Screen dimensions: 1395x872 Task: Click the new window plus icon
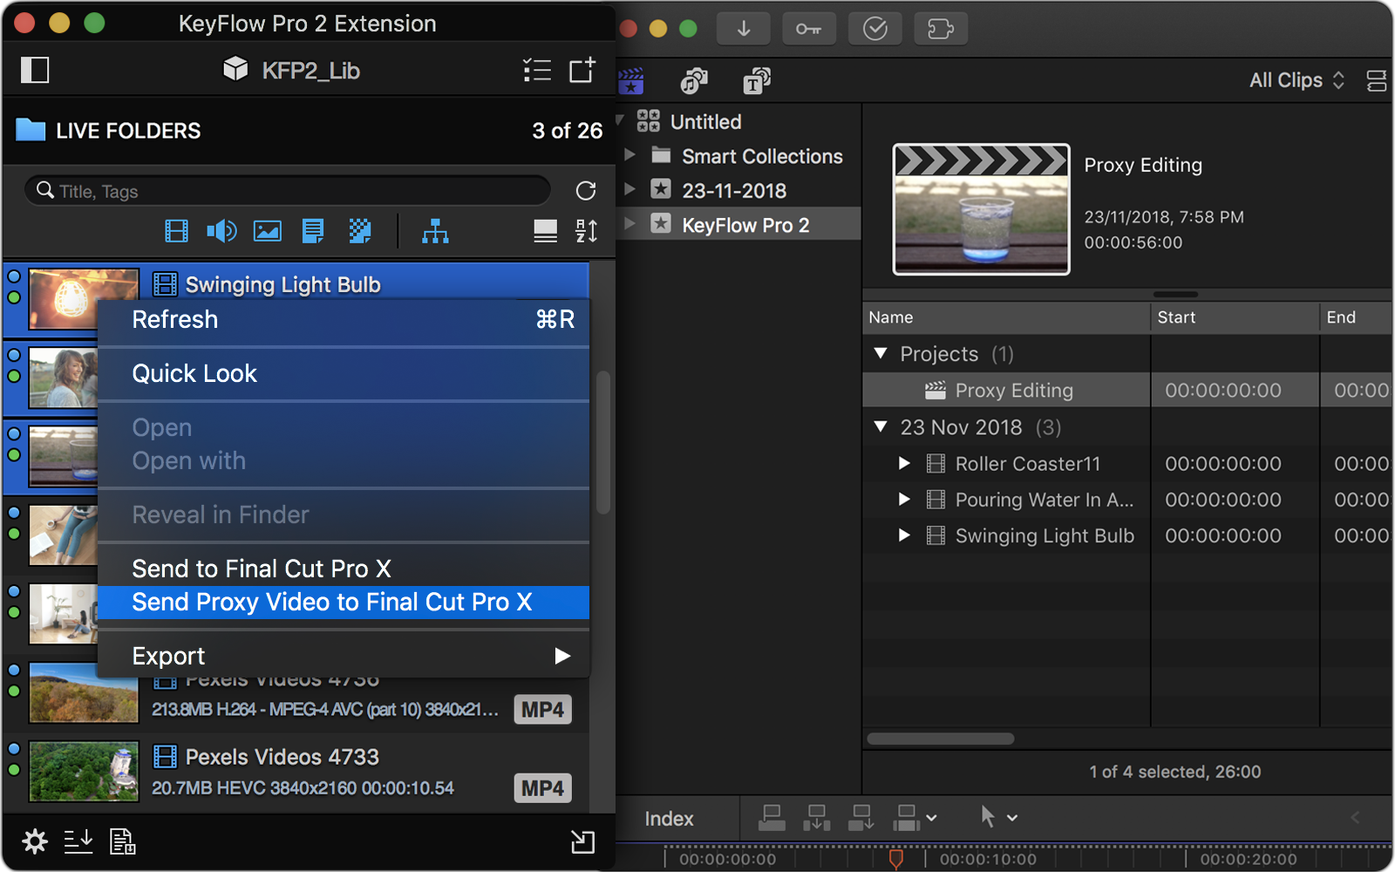click(582, 70)
